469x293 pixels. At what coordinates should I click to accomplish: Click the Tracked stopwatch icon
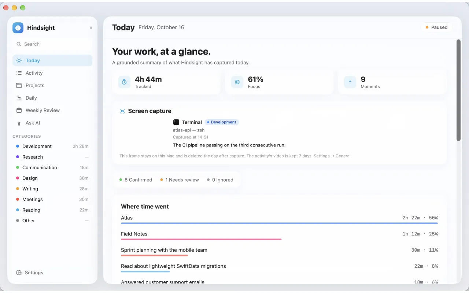click(124, 82)
